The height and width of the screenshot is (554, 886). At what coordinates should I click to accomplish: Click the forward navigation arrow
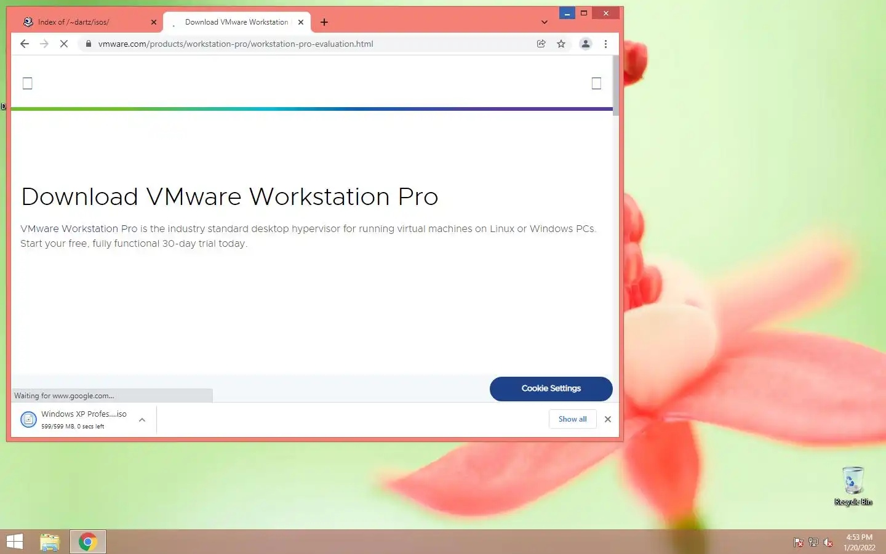[44, 44]
